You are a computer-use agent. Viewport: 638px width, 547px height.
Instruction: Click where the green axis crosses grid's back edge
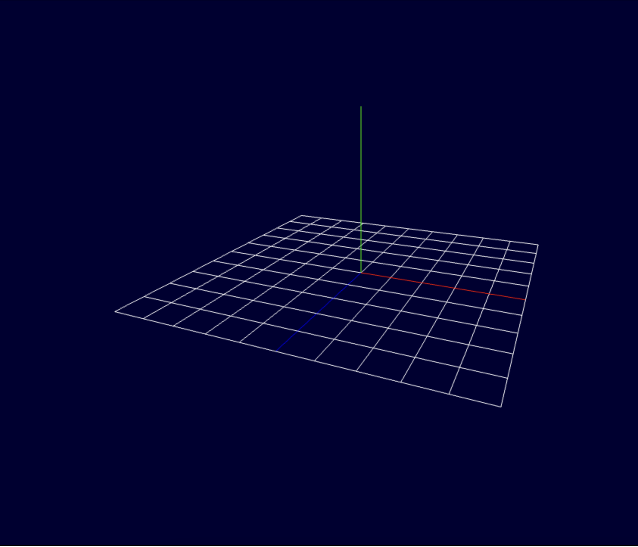361,223
